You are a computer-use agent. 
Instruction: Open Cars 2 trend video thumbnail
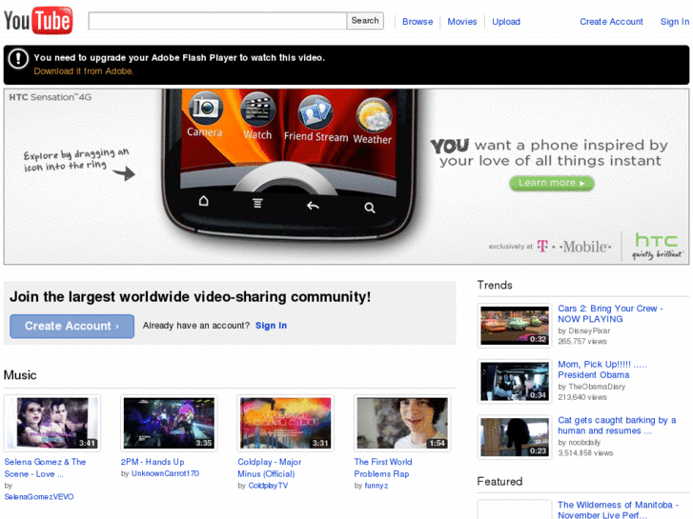[x=515, y=326]
